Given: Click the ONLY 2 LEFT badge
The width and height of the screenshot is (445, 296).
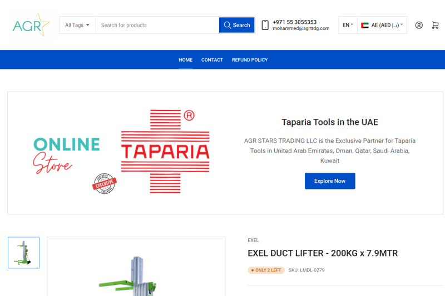Looking at the screenshot, I should (266, 270).
